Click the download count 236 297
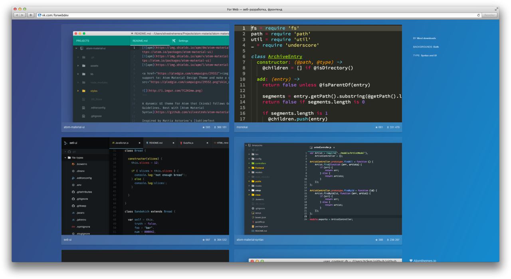 (393, 240)
